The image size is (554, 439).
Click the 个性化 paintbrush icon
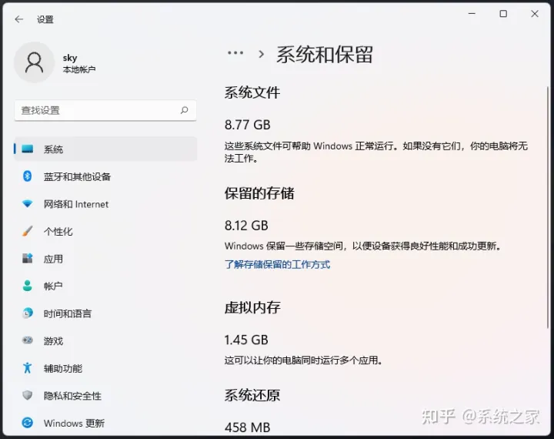(x=27, y=231)
